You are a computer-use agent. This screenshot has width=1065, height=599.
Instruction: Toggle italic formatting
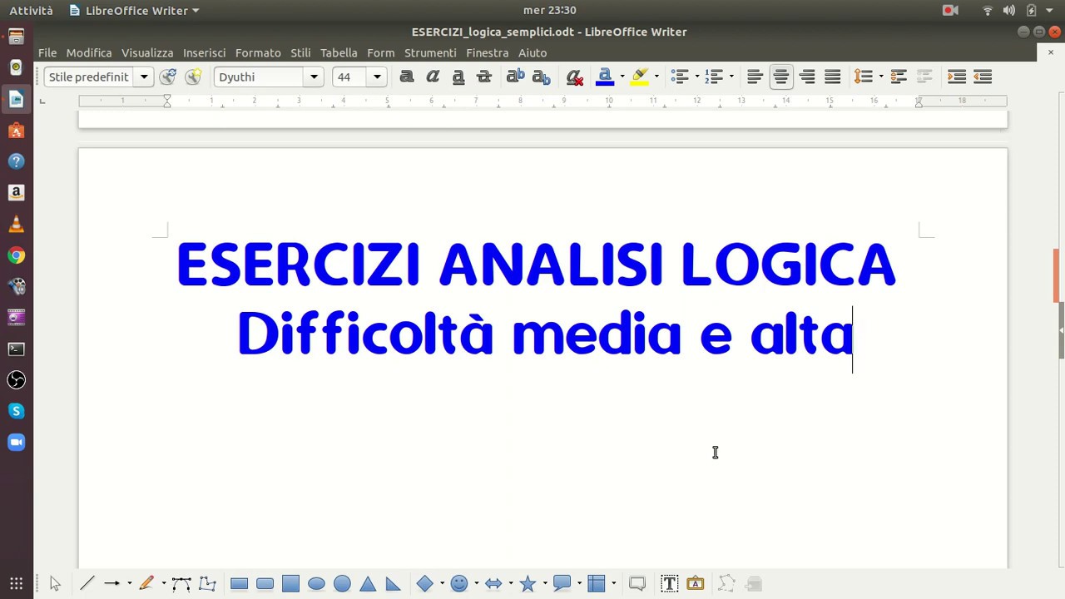point(433,77)
